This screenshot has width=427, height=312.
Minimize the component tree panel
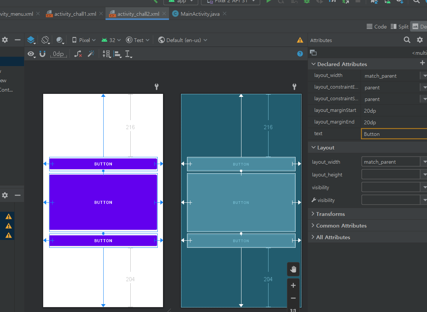[x=17, y=195]
